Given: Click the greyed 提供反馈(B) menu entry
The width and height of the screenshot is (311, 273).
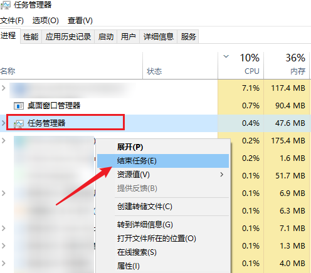Looking at the screenshot, I should (163, 188).
